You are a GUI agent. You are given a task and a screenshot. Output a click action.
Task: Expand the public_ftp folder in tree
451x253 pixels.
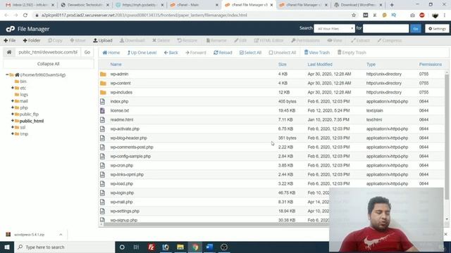click(x=13, y=114)
